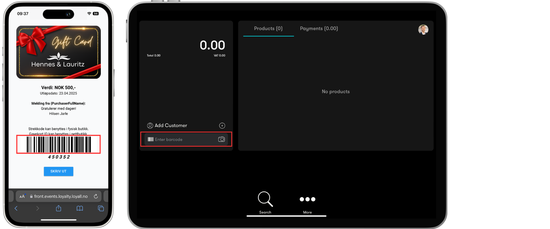Reload the page in Safari address bar
The height and width of the screenshot is (229, 550).
coord(96,196)
